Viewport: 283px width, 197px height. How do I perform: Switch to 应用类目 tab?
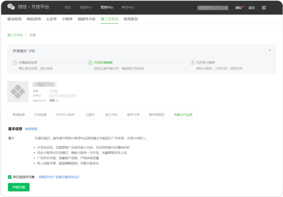[130, 19]
